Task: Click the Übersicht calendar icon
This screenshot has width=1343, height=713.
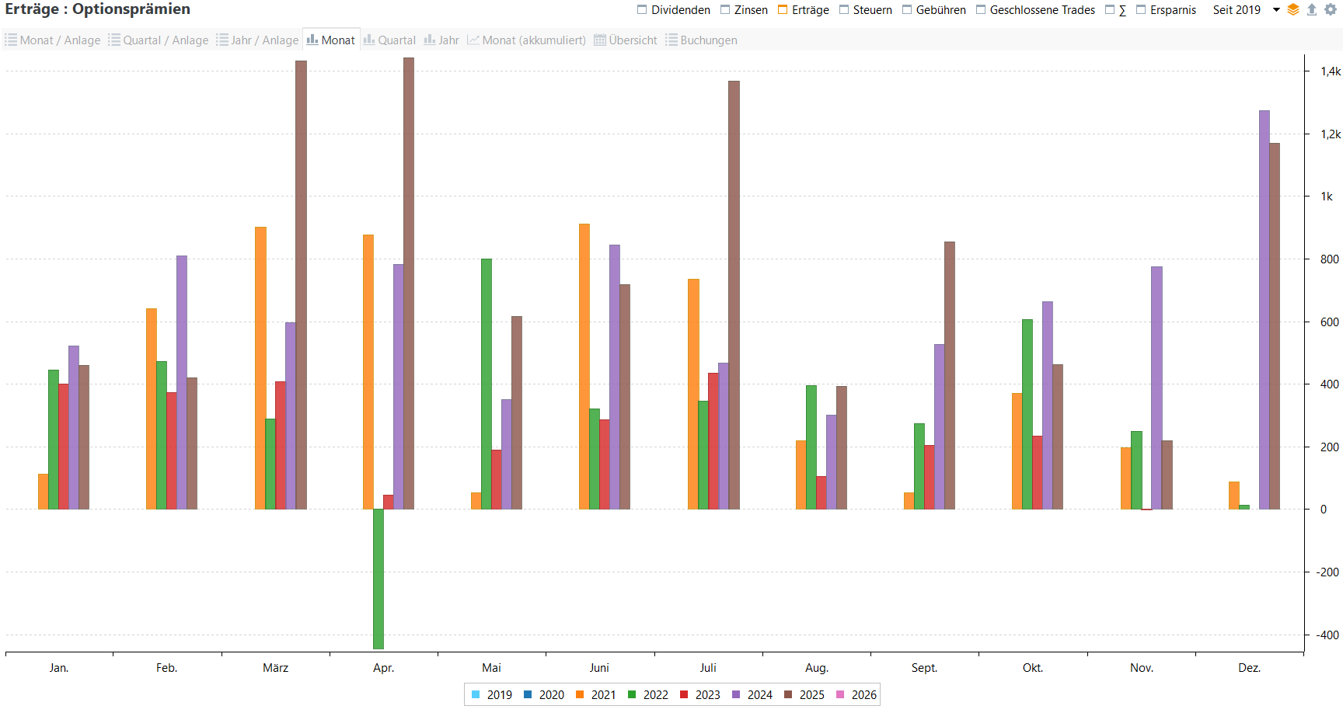Action: 600,40
